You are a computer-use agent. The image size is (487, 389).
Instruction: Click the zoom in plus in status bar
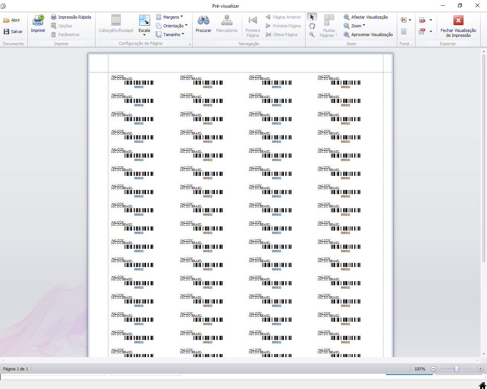(481, 369)
